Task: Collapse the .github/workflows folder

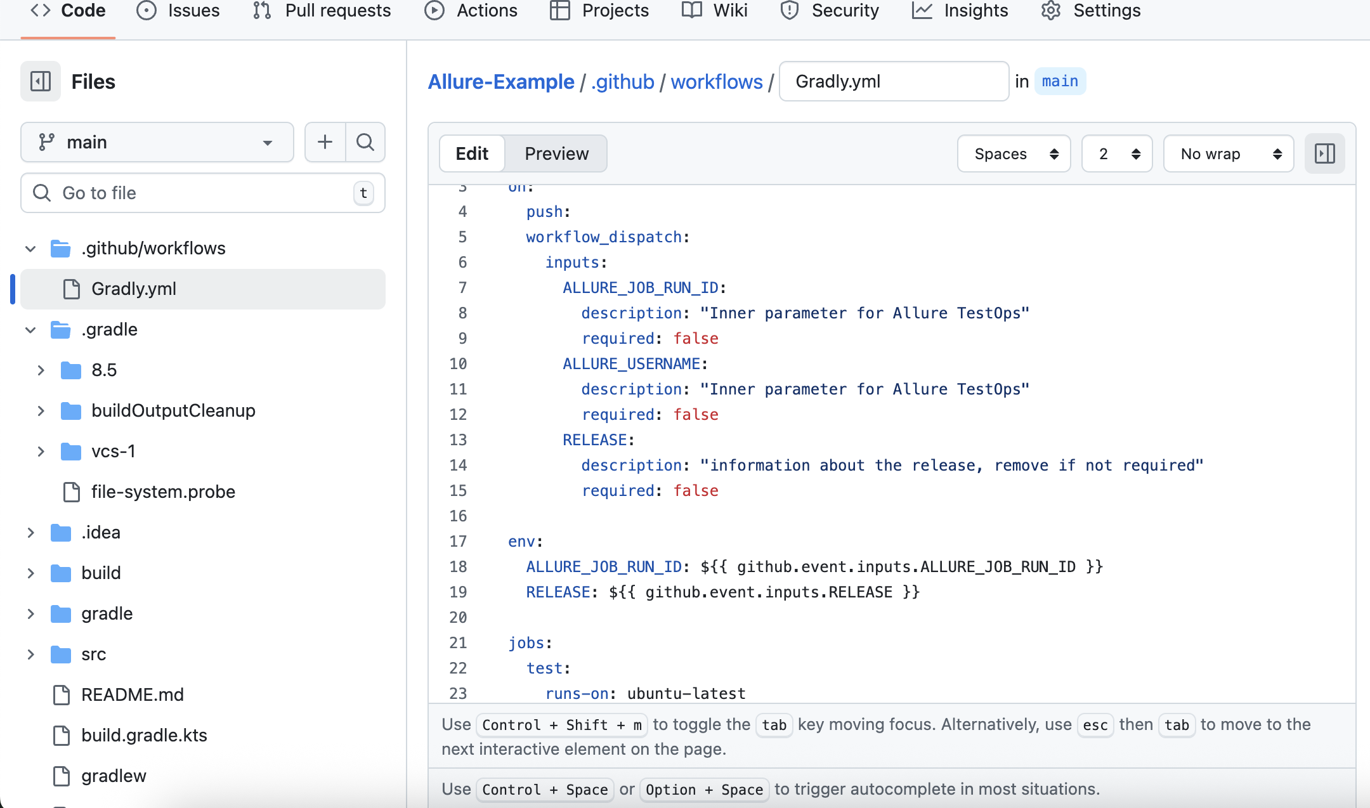Action: 30,248
